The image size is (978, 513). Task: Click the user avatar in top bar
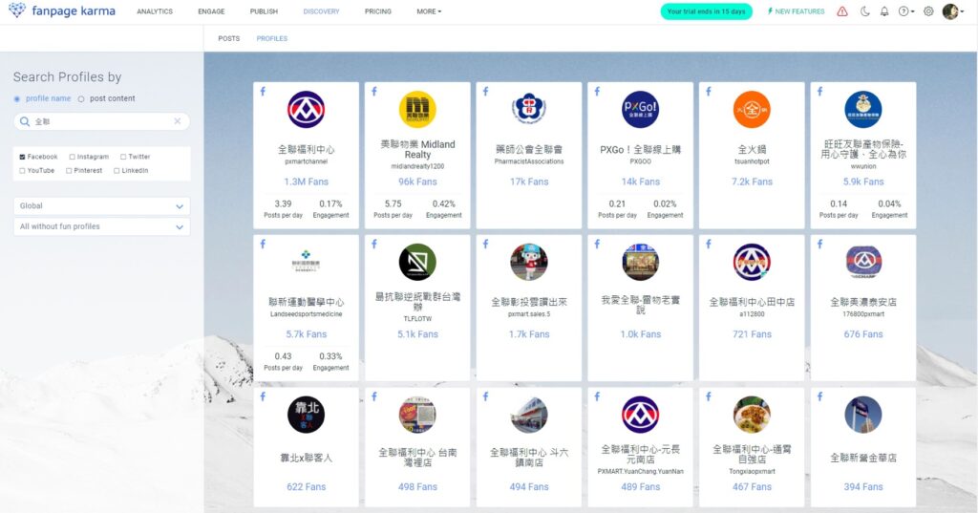tap(950, 11)
